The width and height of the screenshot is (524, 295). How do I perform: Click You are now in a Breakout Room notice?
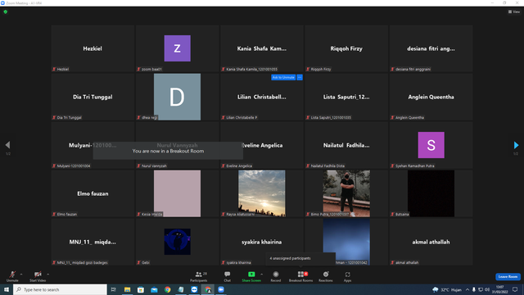[168, 151]
